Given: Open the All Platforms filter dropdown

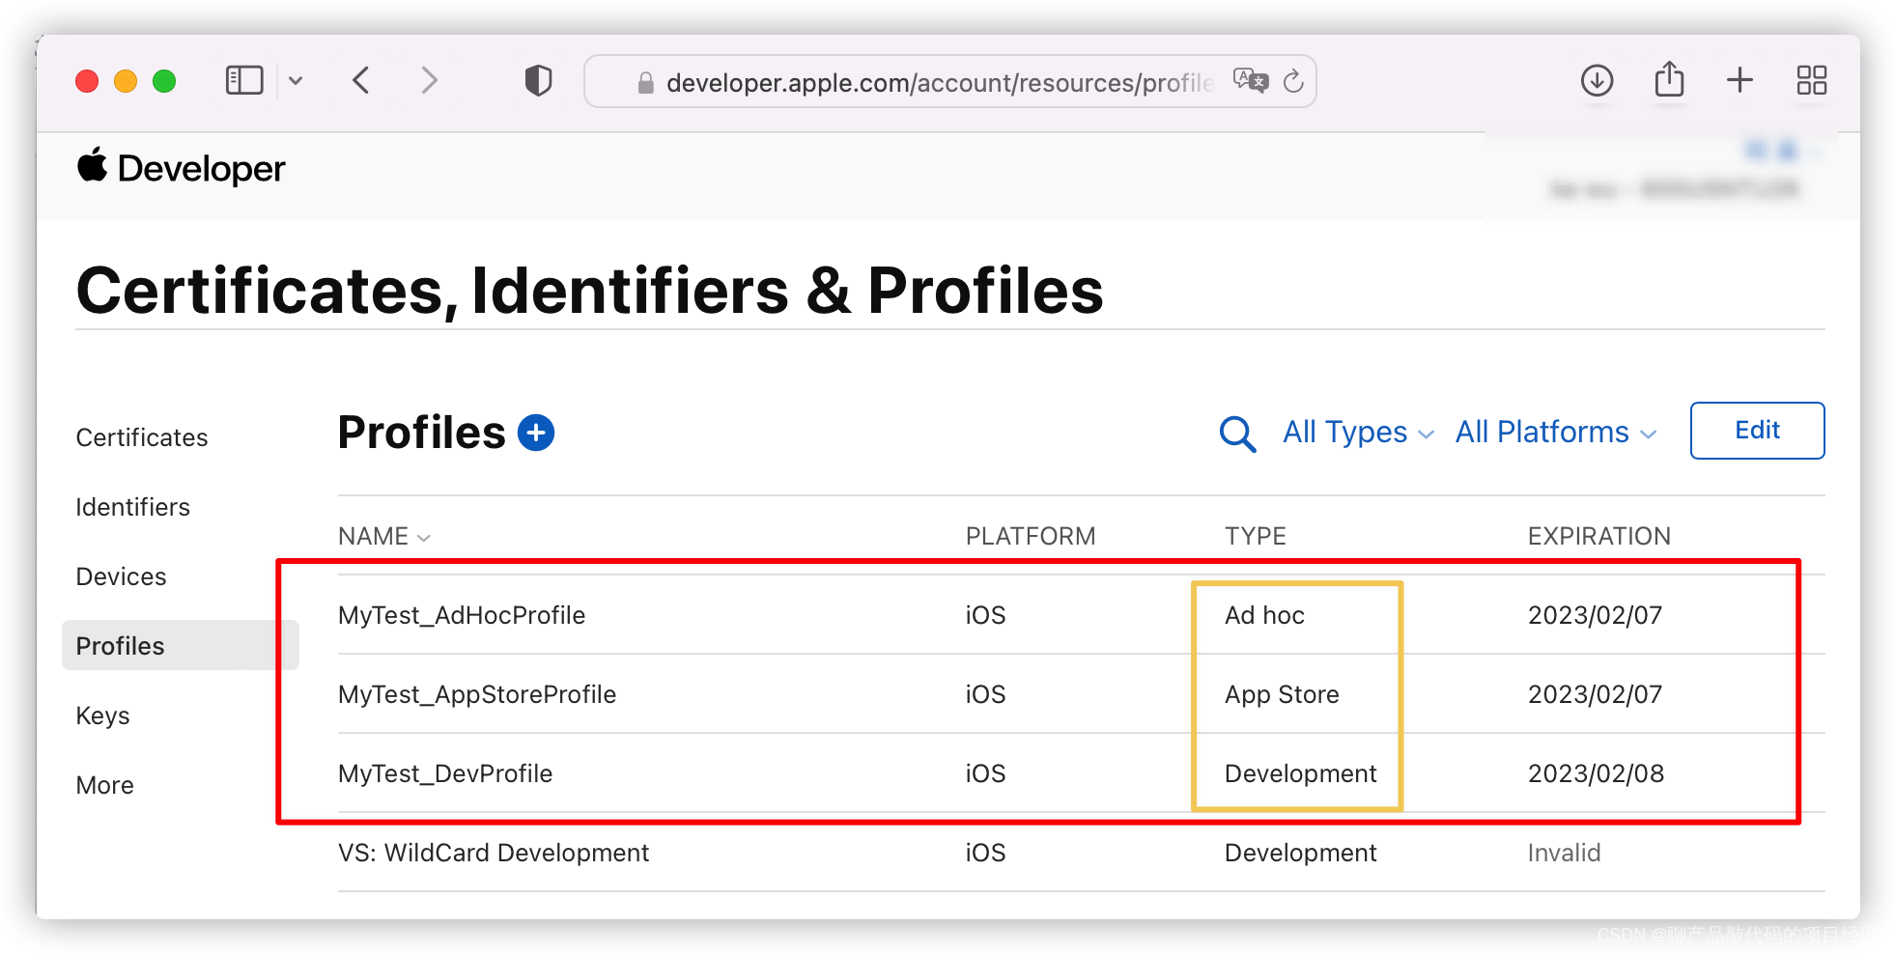Looking at the screenshot, I should click(1556, 432).
